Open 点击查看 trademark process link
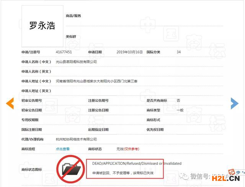Image resolution: width=245 pixels, height=187 pixels. (x=63, y=149)
